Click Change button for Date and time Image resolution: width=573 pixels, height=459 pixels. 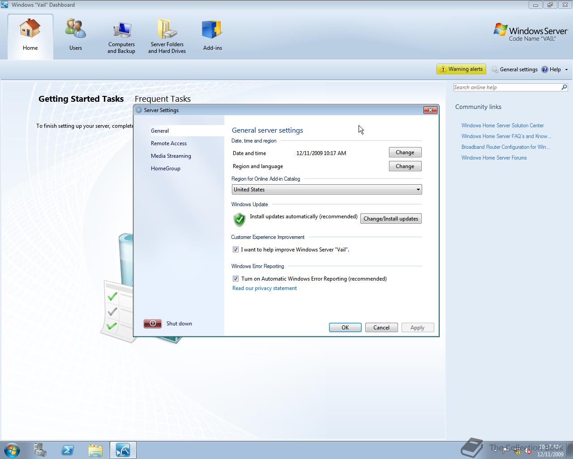pyautogui.click(x=405, y=152)
